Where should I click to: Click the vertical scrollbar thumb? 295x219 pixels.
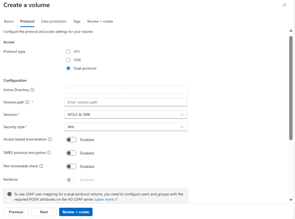(x=291, y=88)
